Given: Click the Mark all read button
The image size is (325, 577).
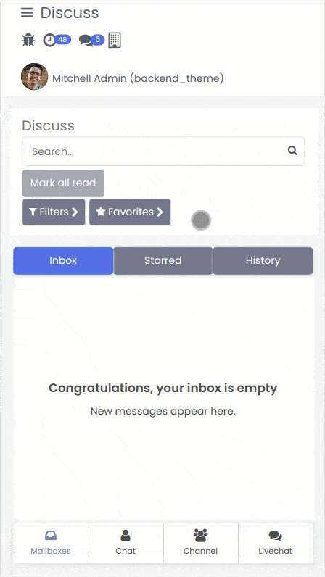Looking at the screenshot, I should pos(63,183).
